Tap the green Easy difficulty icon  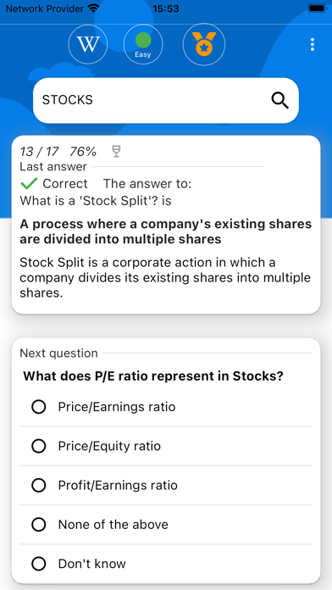pyautogui.click(x=143, y=44)
